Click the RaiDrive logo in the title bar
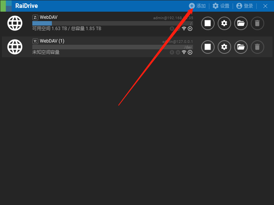274x205 pixels. [6, 6]
